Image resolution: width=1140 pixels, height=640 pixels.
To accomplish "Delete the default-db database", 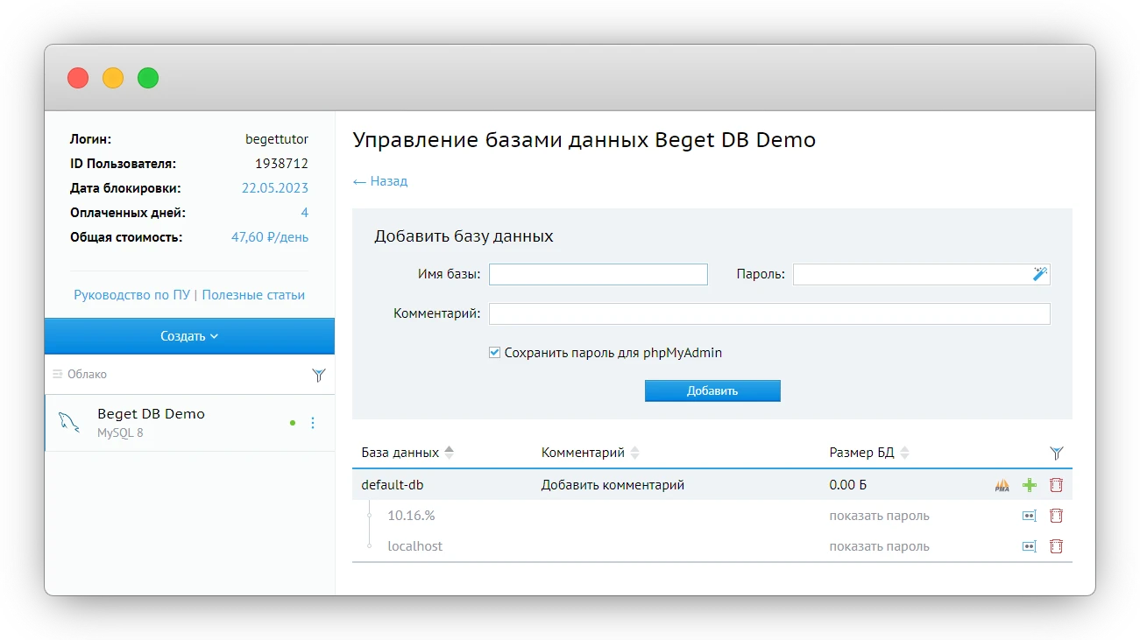I will 1056,485.
